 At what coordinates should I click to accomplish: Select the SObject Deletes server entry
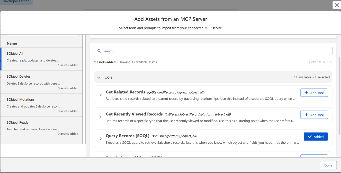pyautogui.click(x=42, y=82)
